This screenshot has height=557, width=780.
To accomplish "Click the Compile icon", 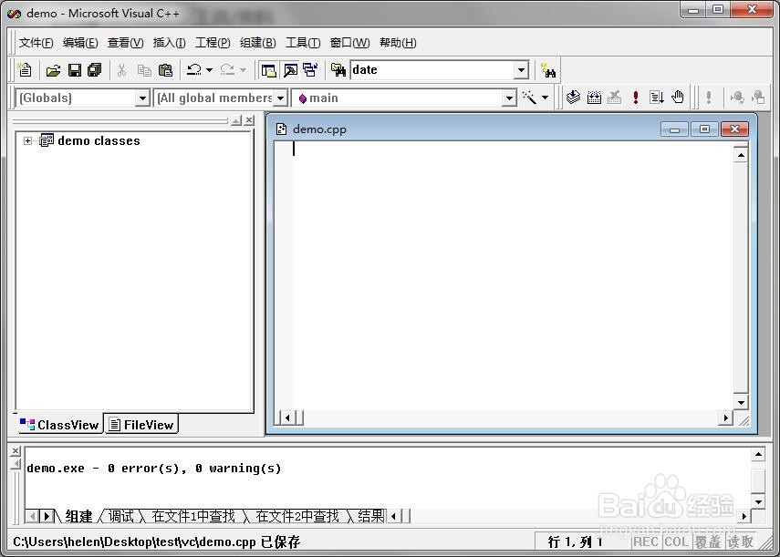I will [573, 97].
